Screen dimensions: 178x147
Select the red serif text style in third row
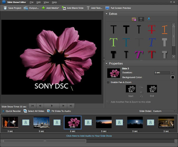pyautogui.click(x=152, y=54)
